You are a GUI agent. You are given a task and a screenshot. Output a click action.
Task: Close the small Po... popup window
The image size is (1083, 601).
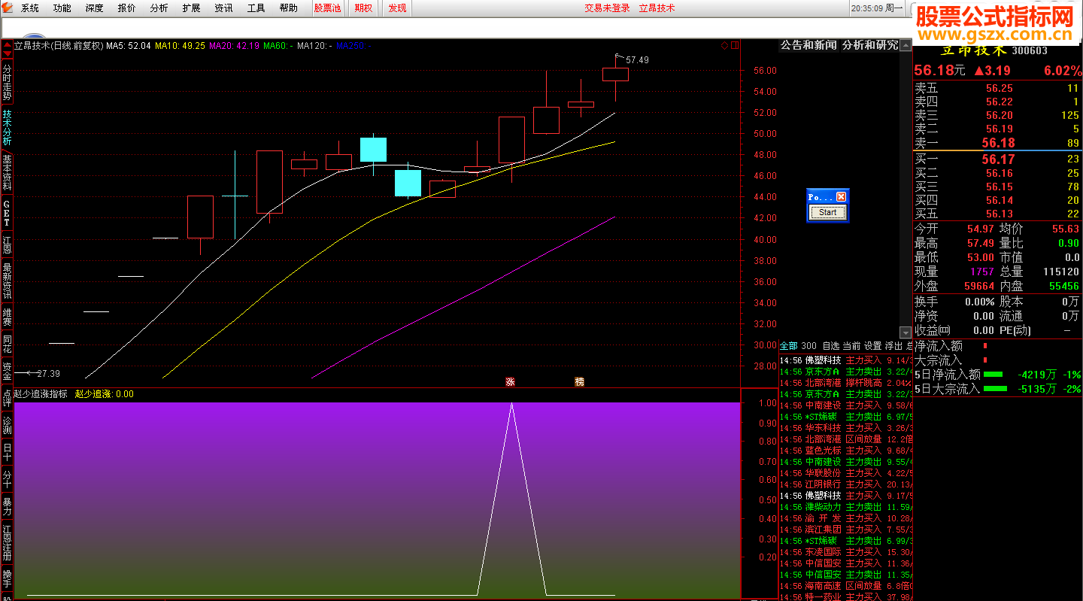point(842,196)
